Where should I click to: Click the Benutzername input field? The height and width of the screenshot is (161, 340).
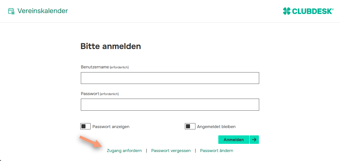click(170, 78)
